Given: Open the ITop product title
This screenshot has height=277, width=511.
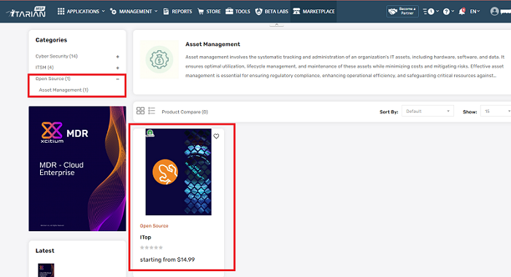Looking at the screenshot, I should coord(145,238).
